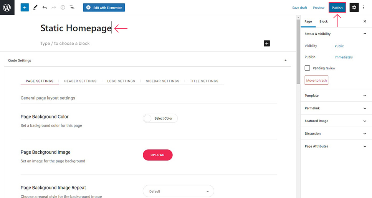Click the Edit with Elementor button
Screen dimensions: 372x198
104,8
